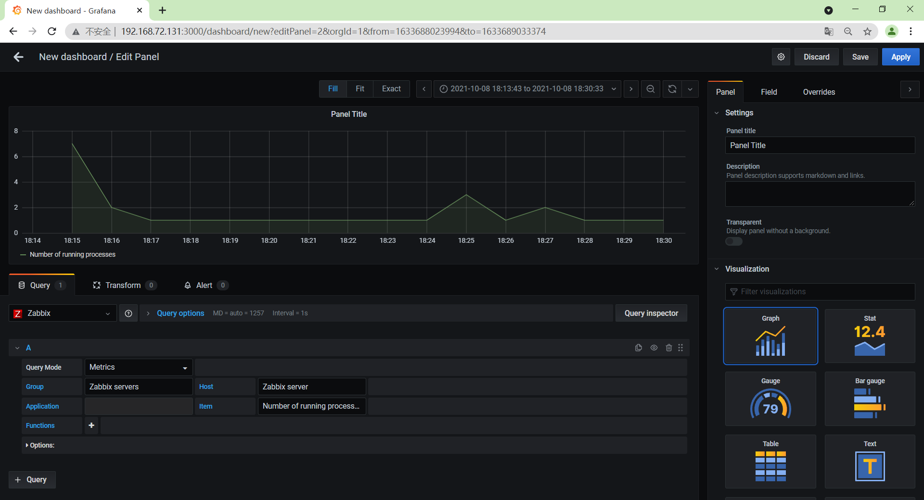
Task: Choose the Gauge visualization
Action: click(x=770, y=399)
